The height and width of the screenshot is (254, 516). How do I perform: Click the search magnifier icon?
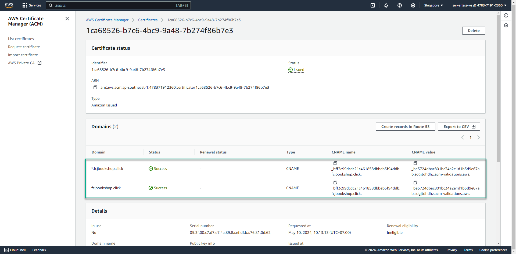coord(51,5)
